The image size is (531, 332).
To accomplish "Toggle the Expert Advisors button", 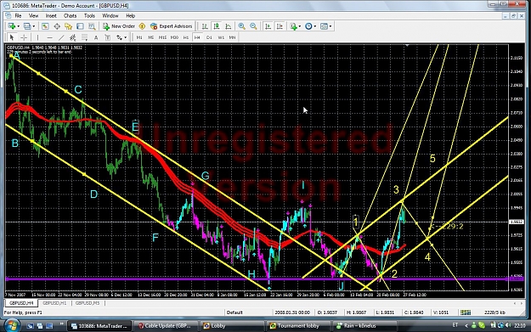I will point(172,26).
